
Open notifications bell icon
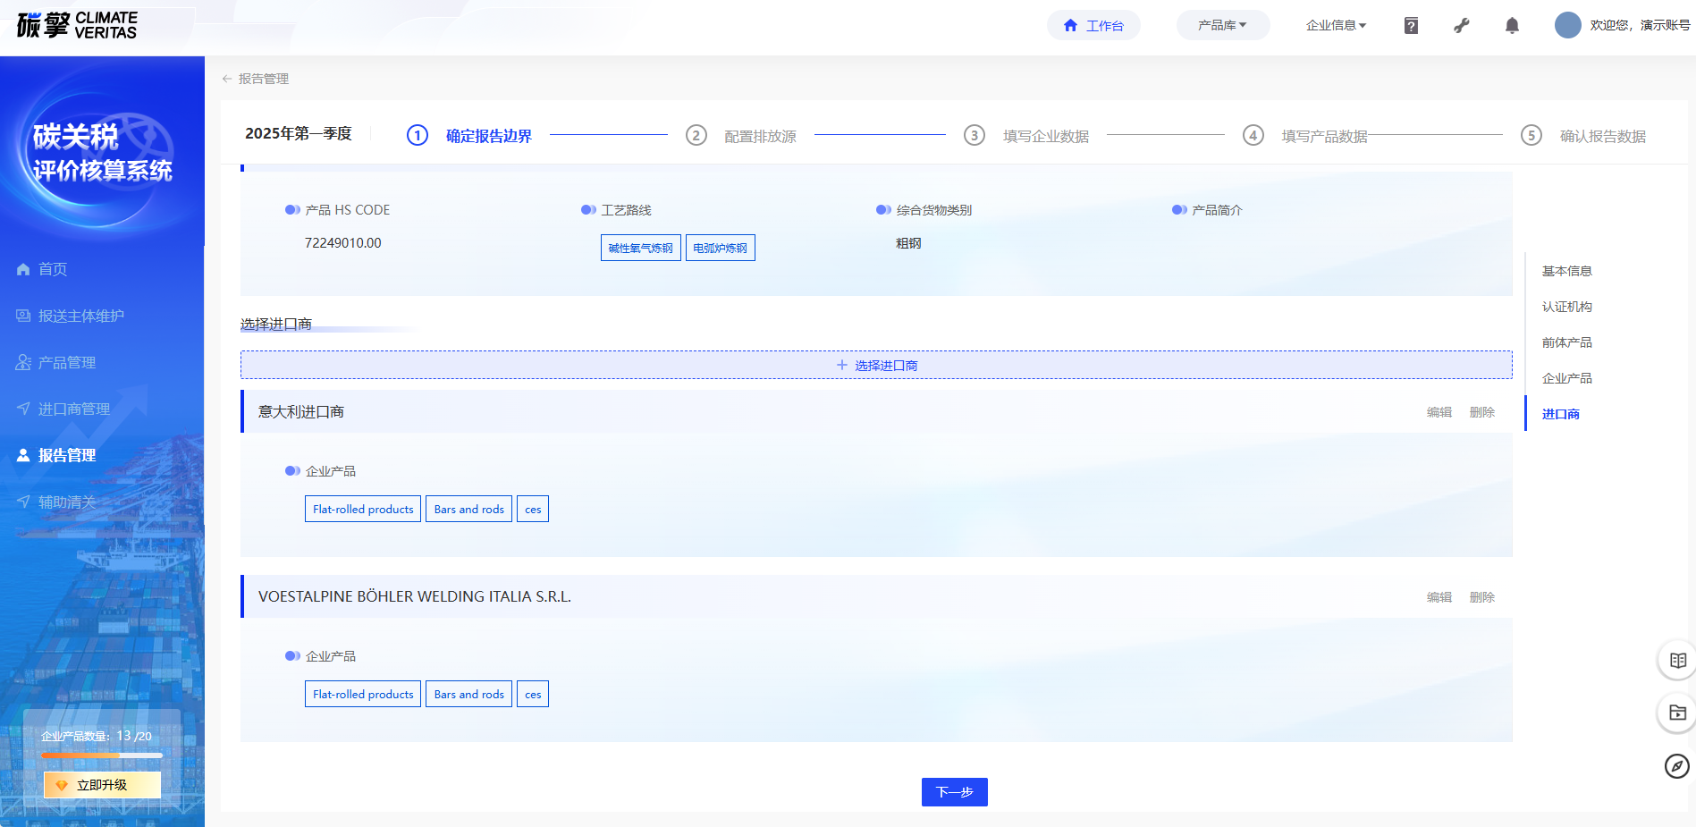click(1512, 26)
